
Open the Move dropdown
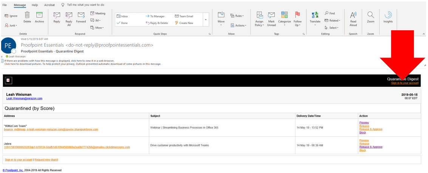coord(221,19)
